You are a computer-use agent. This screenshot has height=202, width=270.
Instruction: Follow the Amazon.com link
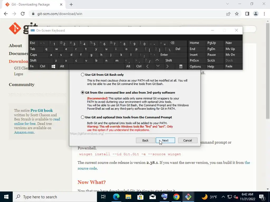click(24, 133)
